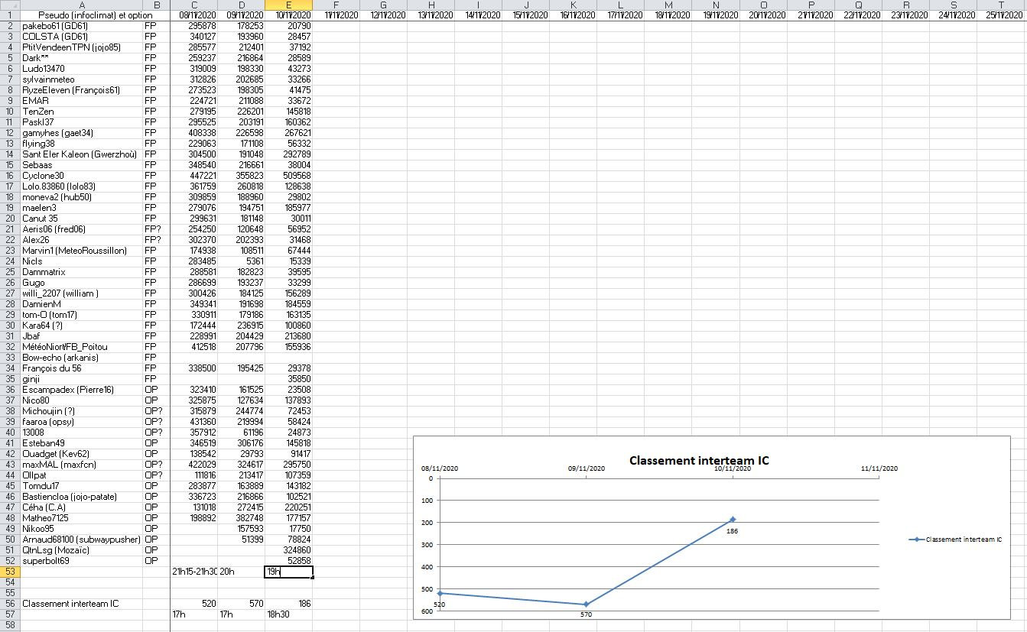
Task: Click the chart legend entry 'Classement interteam IC'
Action: pyautogui.click(x=956, y=539)
